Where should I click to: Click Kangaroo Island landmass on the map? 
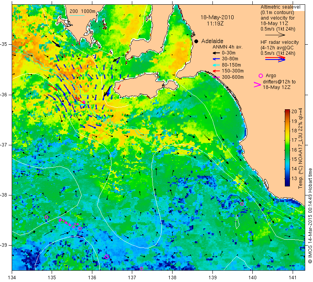(140, 86)
